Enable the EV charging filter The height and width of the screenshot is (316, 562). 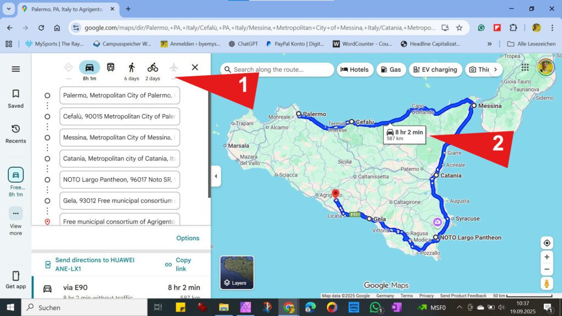pyautogui.click(x=436, y=70)
